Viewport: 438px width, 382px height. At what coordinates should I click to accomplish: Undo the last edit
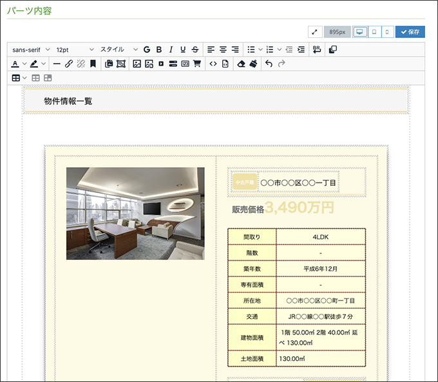point(269,64)
